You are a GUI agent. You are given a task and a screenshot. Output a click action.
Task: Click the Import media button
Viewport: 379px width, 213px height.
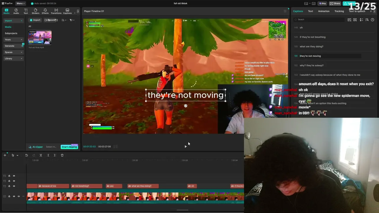(35, 20)
